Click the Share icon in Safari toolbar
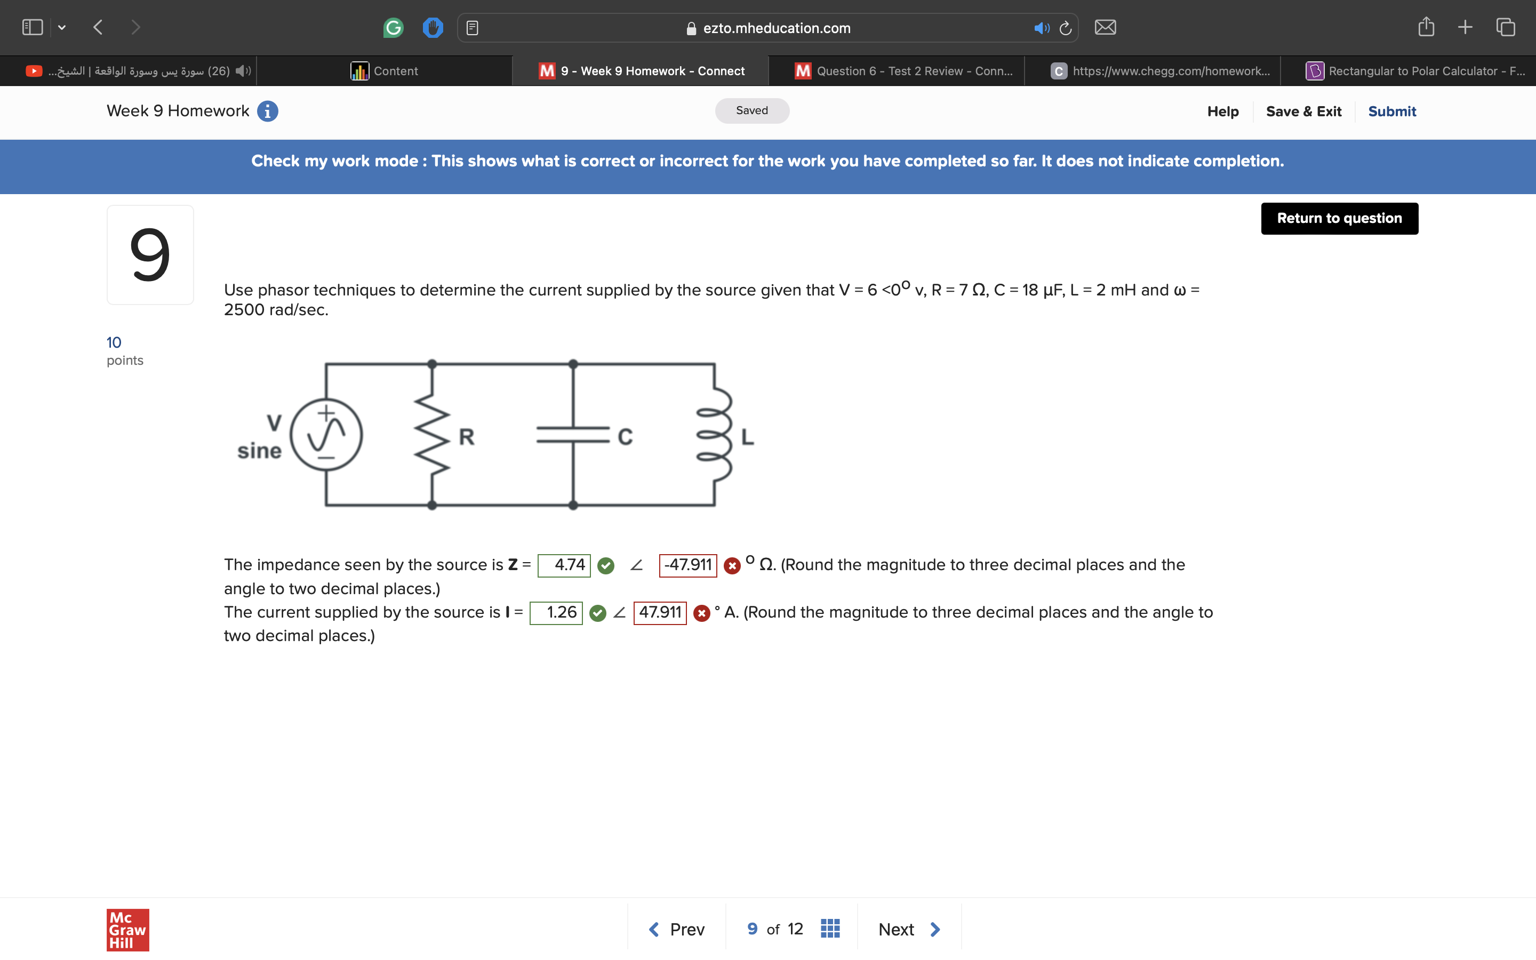Viewport: 1536px width, 960px height. tap(1427, 27)
